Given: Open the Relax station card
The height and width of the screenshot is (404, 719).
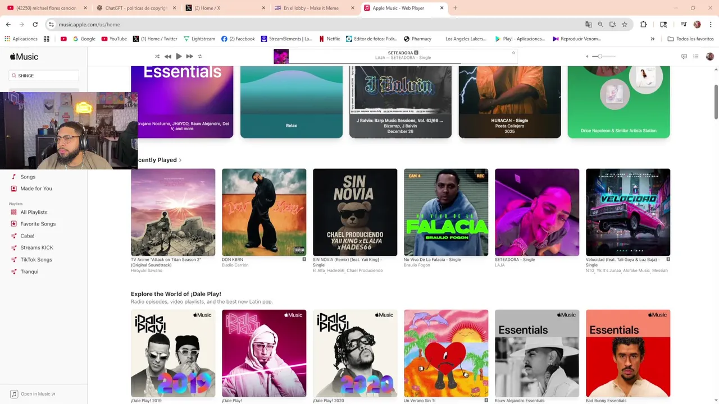Looking at the screenshot, I should pos(292,102).
